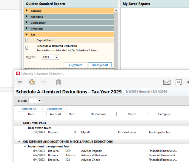Screen dimensions: 189x162
Task: Expand the Spending reports section
Action: point(26,17)
